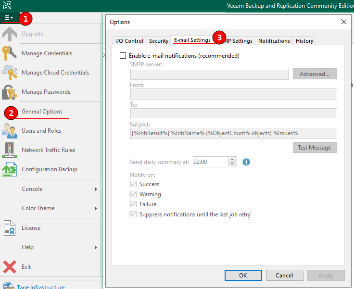The image size is (354, 289).
Task: Increase daily summary time with up arrow
Action: [x=232, y=159]
